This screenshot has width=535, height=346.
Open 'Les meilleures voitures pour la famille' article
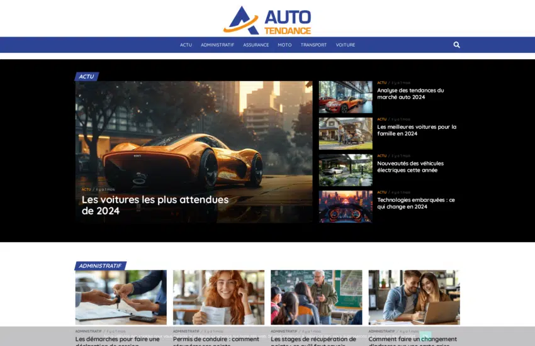pyautogui.click(x=417, y=130)
